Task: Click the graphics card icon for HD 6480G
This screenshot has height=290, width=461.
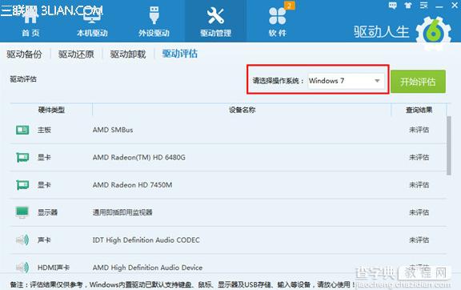Action: 22,158
